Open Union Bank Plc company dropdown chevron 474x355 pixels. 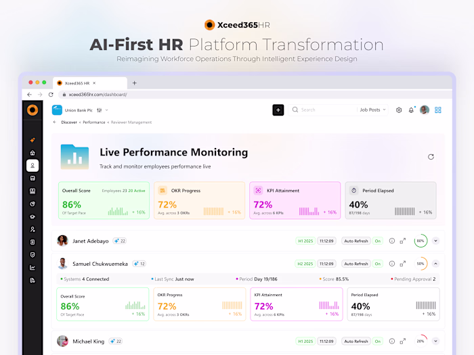pyautogui.click(x=106, y=110)
